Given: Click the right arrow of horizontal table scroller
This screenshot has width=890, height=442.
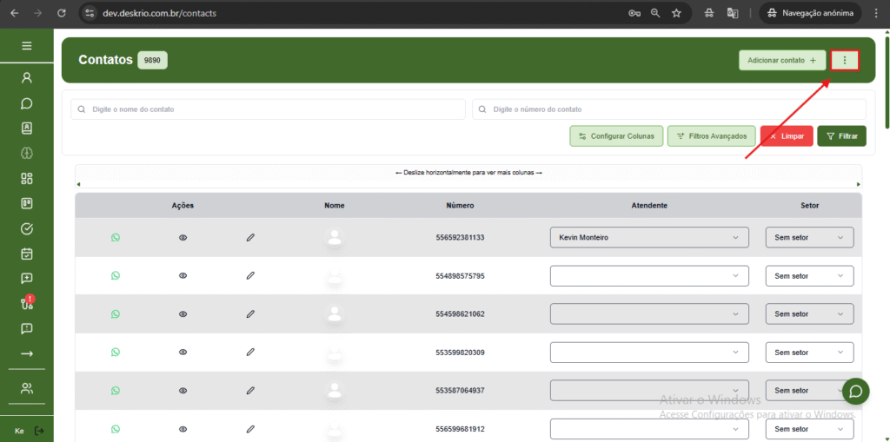Looking at the screenshot, I should 859,184.
